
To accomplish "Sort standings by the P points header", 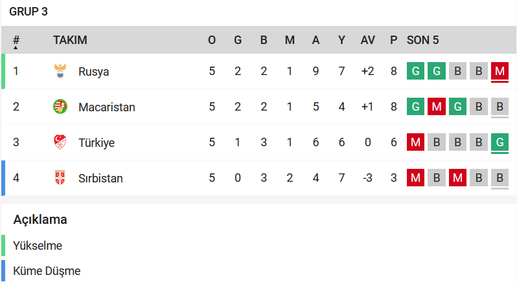I will click(393, 40).
